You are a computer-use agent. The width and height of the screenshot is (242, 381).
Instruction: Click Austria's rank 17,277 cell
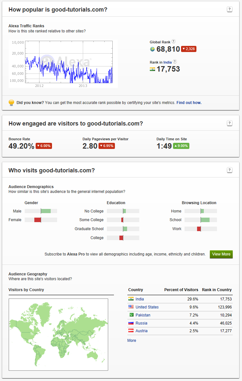pyautogui.click(x=226, y=331)
